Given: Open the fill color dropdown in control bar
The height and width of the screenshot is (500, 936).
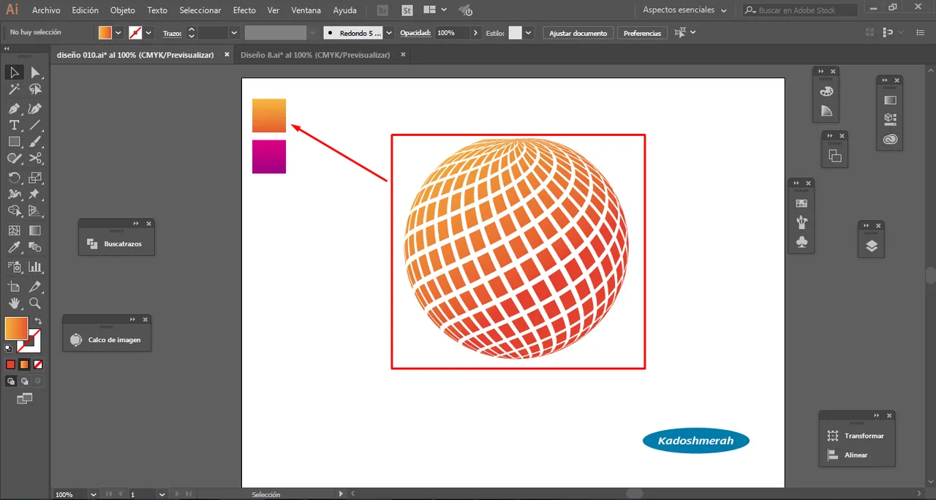Looking at the screenshot, I should click(118, 33).
